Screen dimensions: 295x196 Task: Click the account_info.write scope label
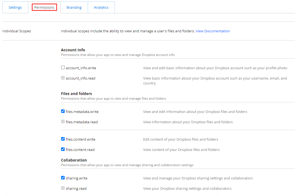(81, 68)
